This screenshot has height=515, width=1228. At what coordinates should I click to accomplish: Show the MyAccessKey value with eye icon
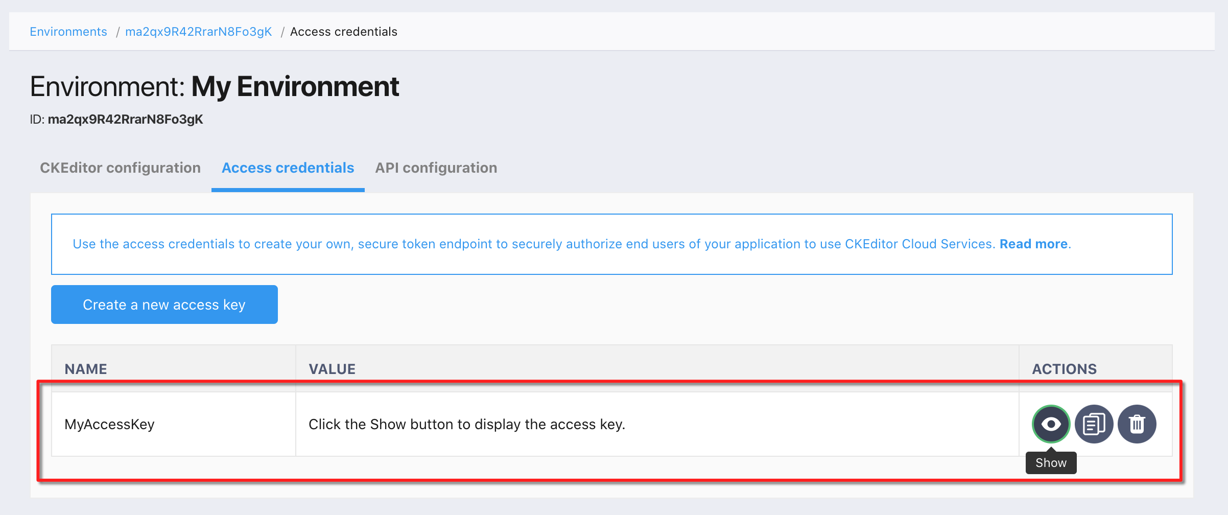coord(1051,424)
